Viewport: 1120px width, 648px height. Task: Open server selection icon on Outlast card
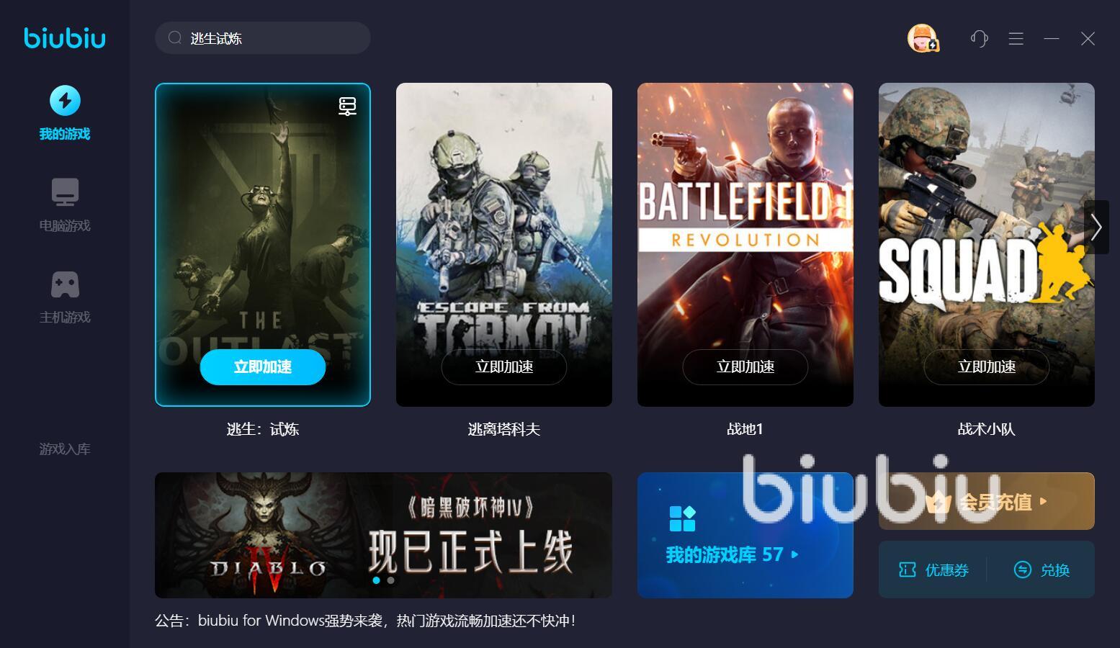pyautogui.click(x=347, y=107)
